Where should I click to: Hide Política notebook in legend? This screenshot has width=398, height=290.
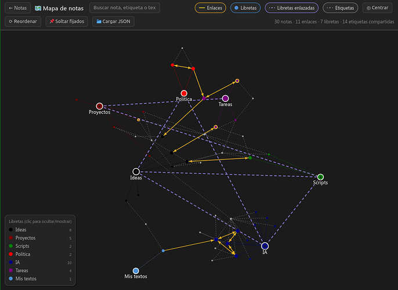(40, 254)
